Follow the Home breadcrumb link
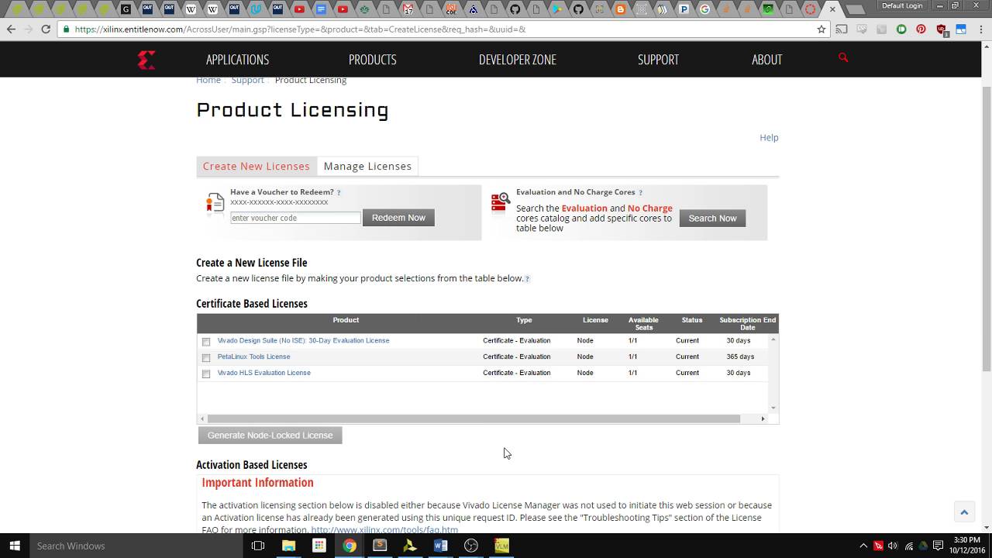Viewport: 992px width, 558px height. tap(208, 80)
